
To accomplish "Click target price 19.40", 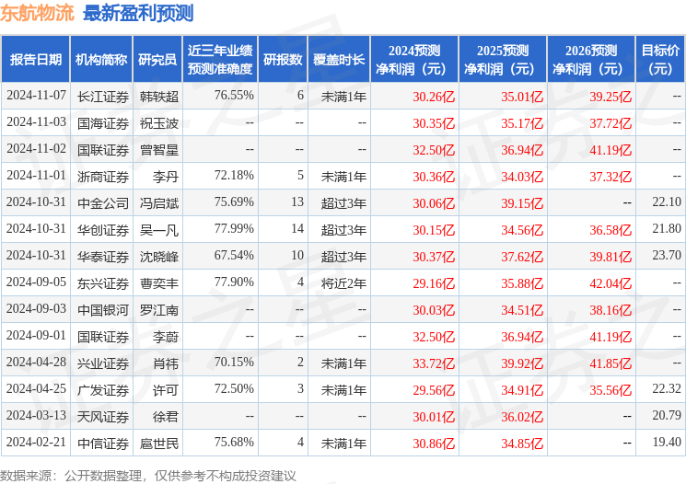I will (667, 442).
